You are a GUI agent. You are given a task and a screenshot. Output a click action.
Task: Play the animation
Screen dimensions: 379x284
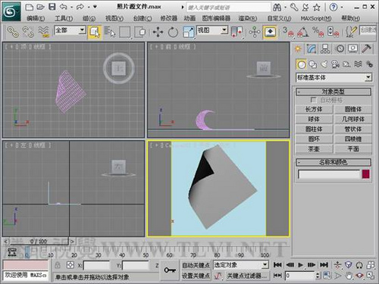pos(300,265)
